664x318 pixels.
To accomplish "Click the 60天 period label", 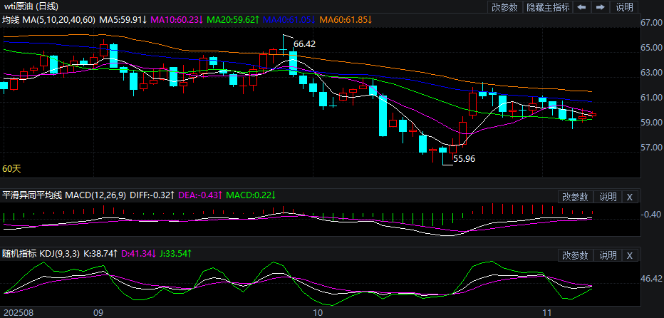I will pos(11,169).
